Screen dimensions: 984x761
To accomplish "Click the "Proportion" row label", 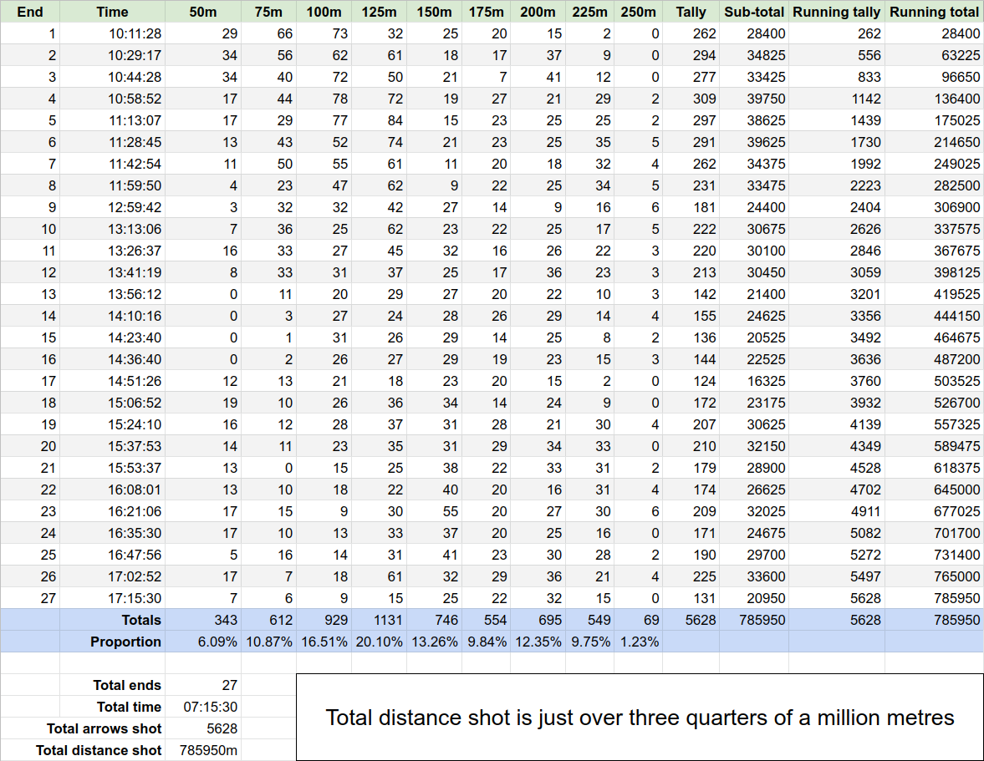I will pos(113,642).
